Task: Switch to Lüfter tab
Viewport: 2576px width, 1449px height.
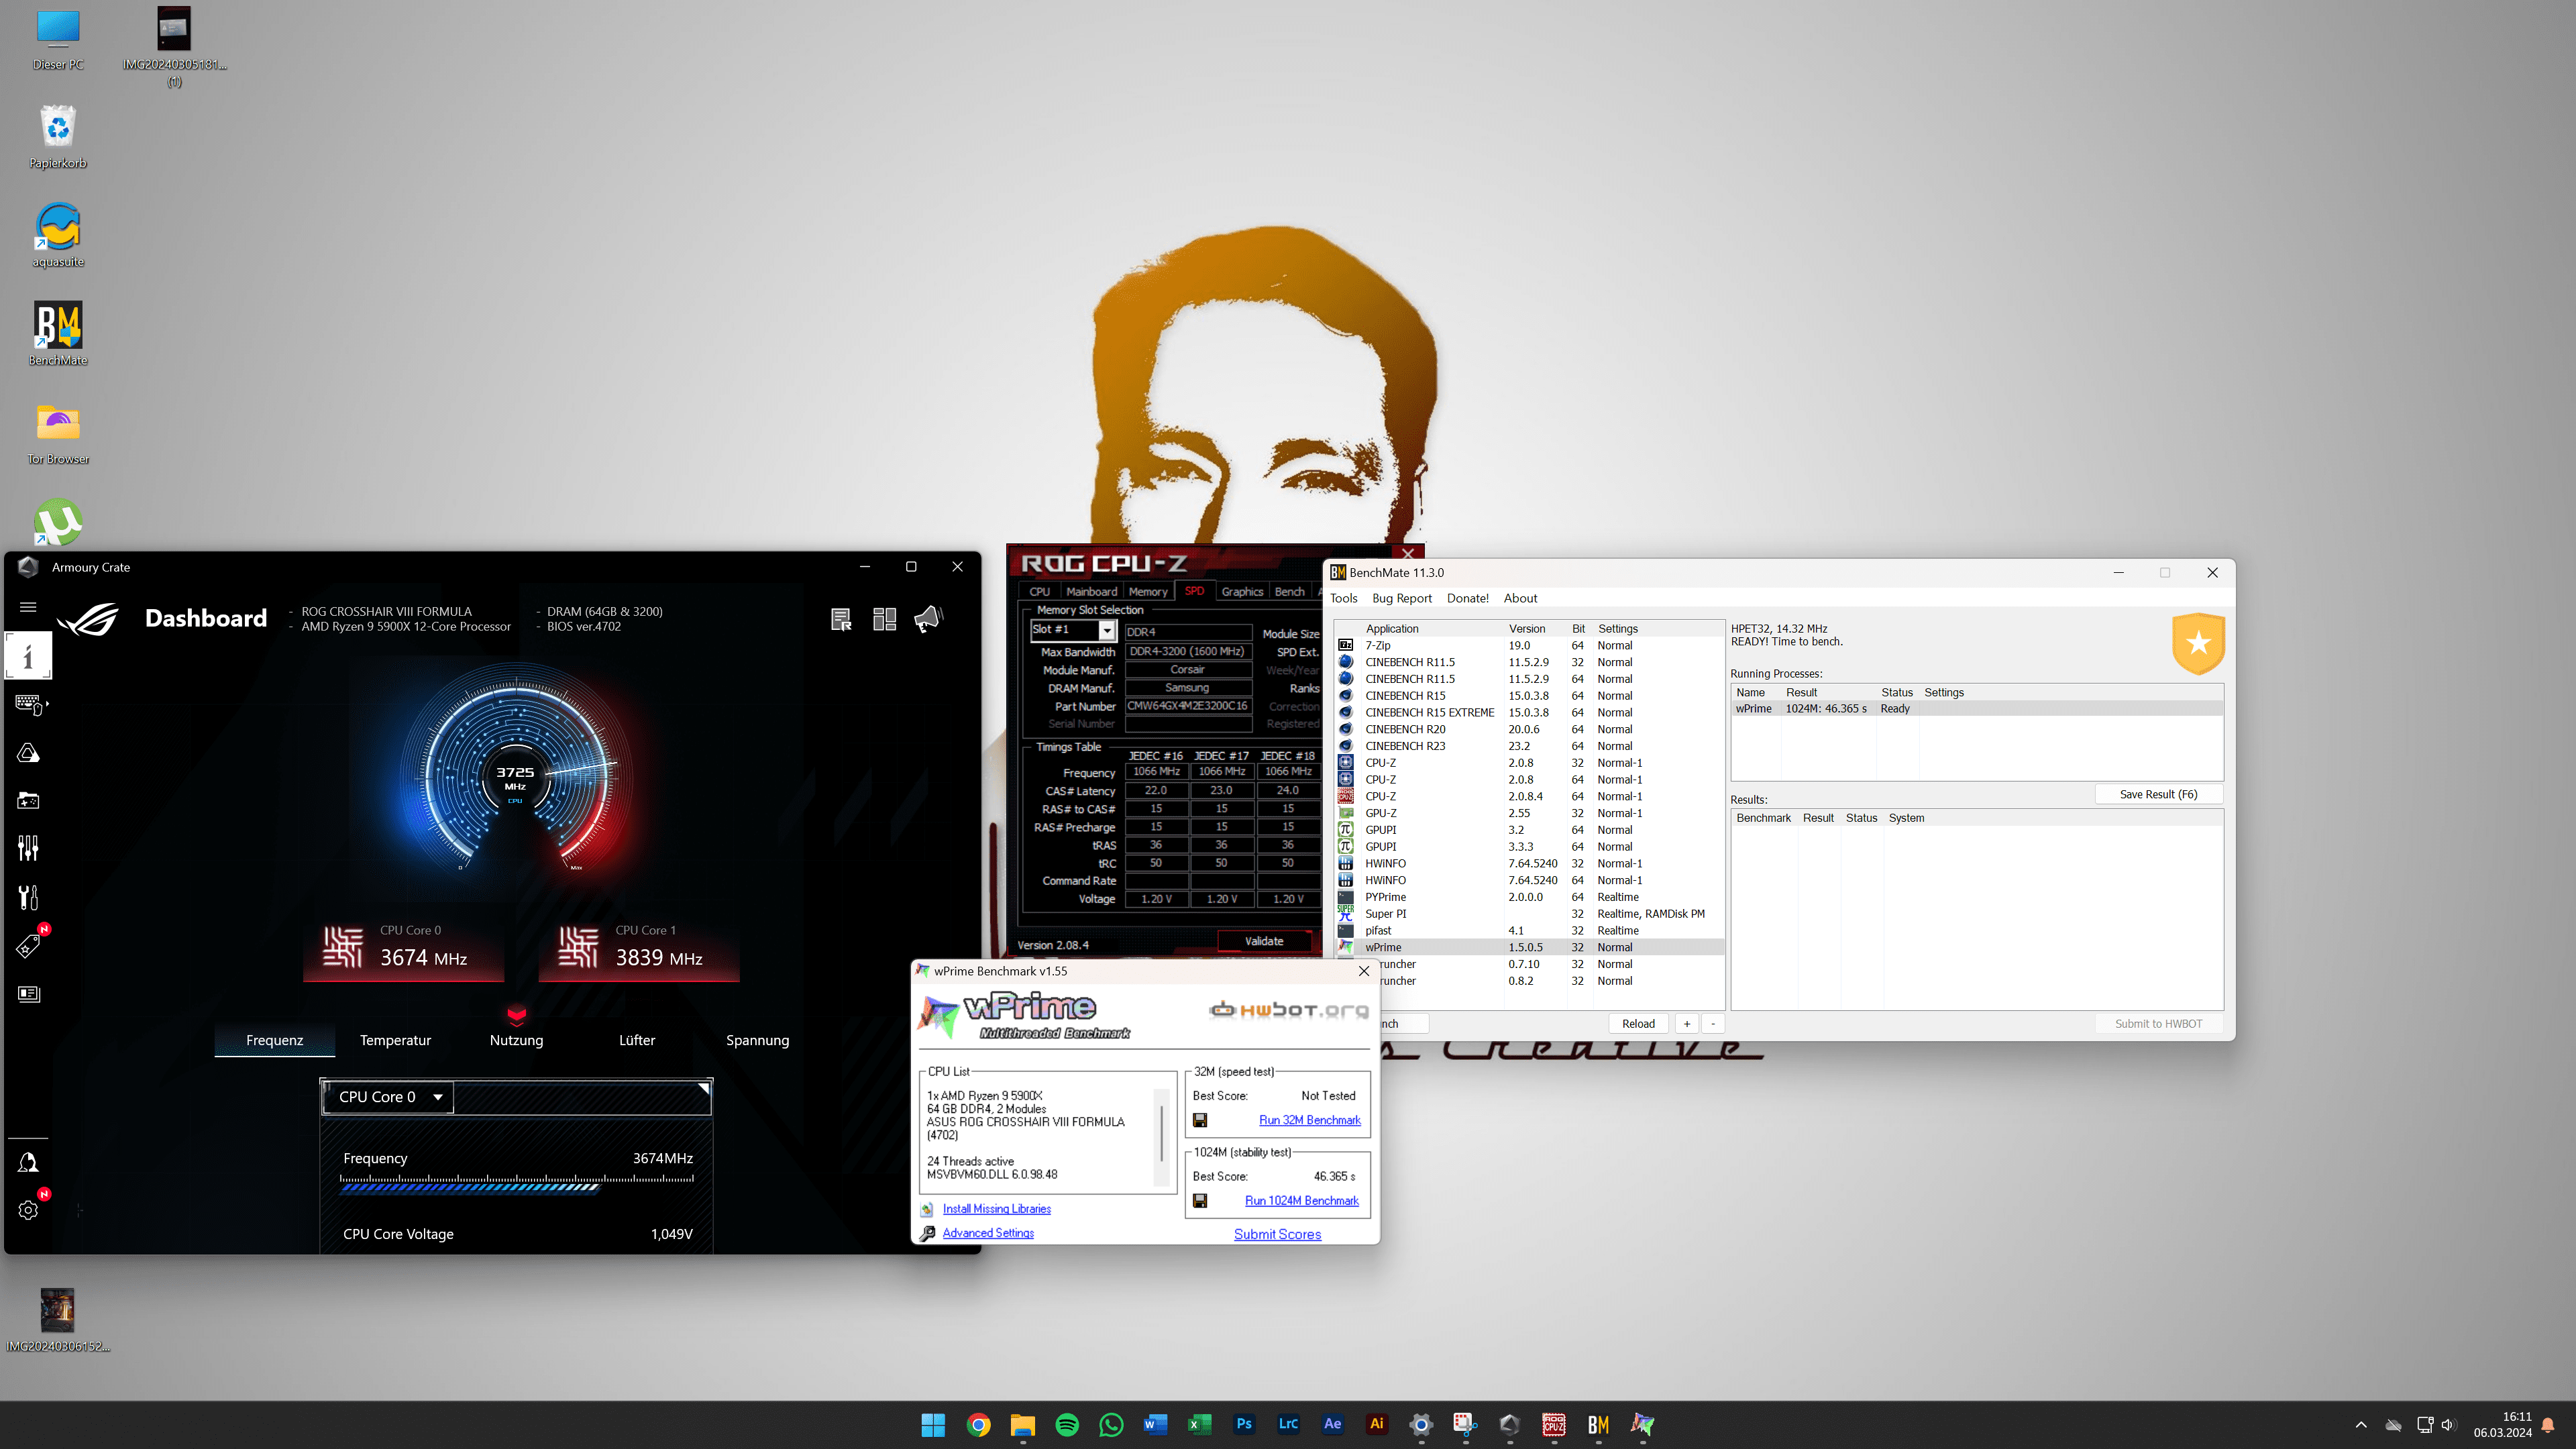Action: coord(637,1040)
